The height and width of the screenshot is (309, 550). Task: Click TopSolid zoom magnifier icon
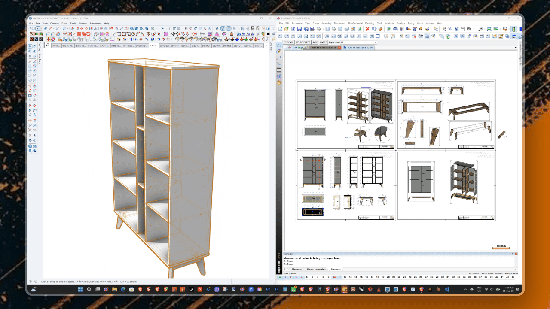point(480,29)
